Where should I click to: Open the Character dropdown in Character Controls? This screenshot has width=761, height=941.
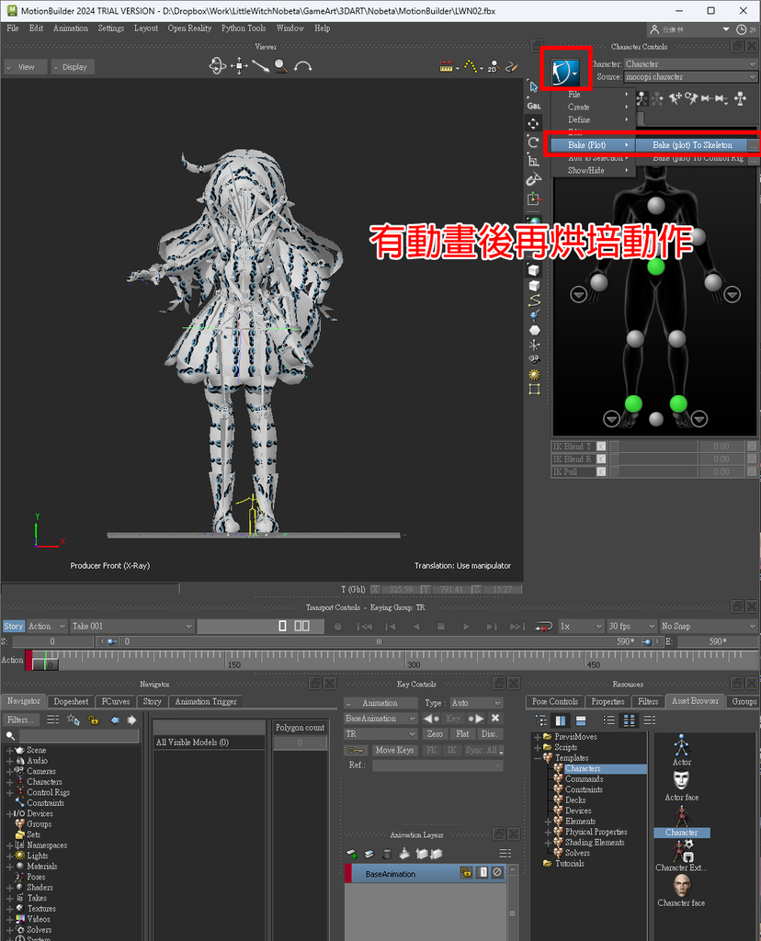(x=691, y=63)
